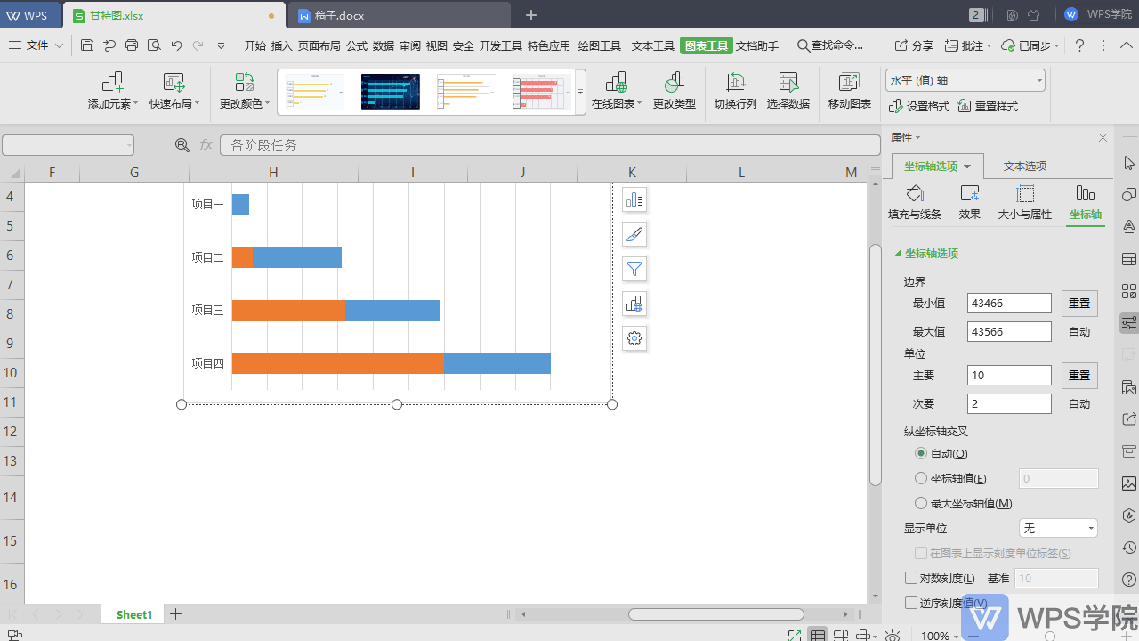The height and width of the screenshot is (641, 1139).
Task: Open Quick Layout (快速布局) tool
Action: click(x=174, y=84)
